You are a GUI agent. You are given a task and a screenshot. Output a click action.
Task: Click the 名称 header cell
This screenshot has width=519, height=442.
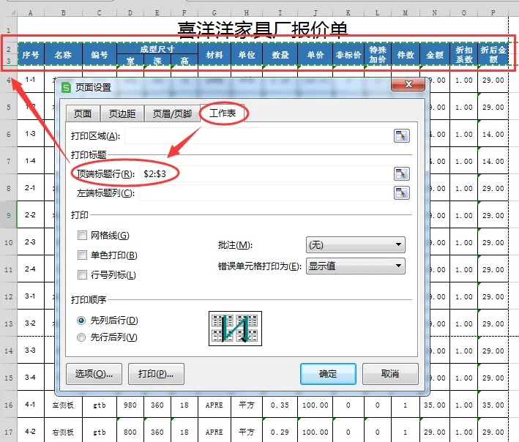pyautogui.click(x=63, y=54)
